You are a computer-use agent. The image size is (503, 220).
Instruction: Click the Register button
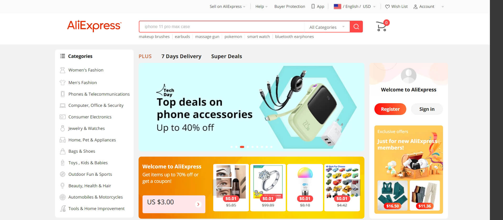(x=390, y=109)
